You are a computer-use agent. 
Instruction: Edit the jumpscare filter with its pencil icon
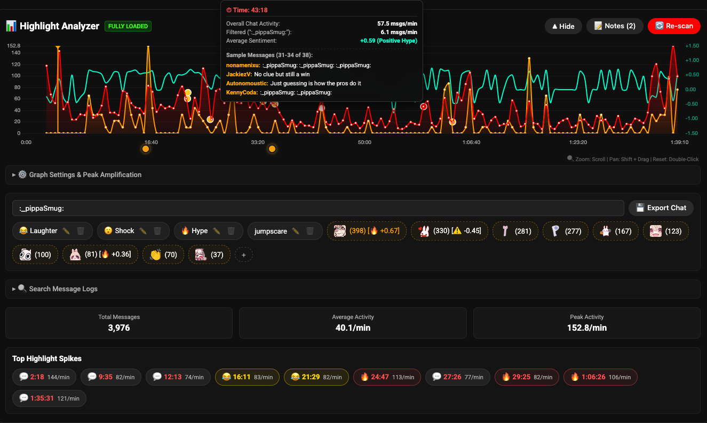pyautogui.click(x=296, y=231)
